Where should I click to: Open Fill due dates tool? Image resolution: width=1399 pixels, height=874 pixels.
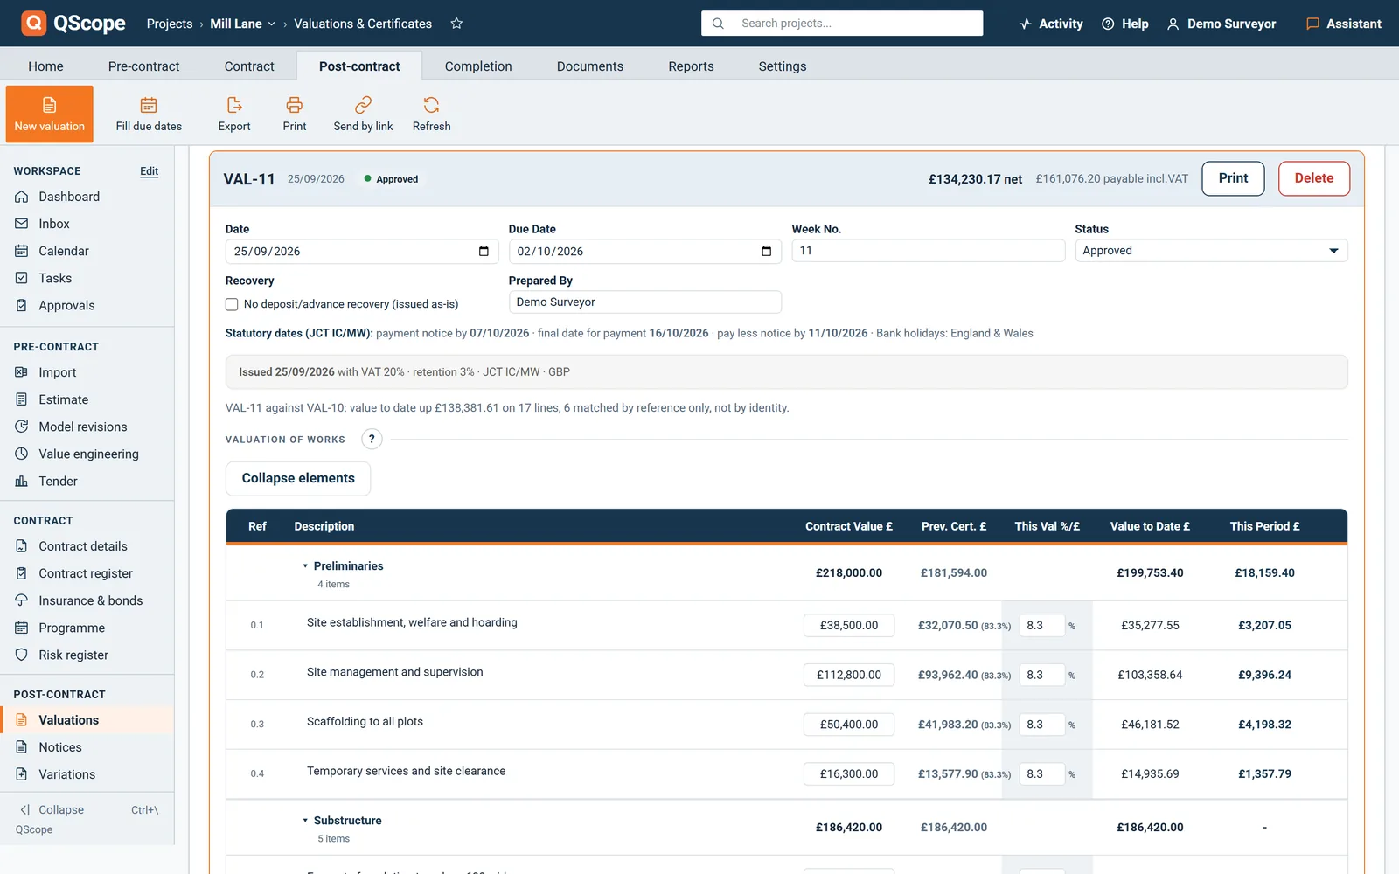pos(149,114)
